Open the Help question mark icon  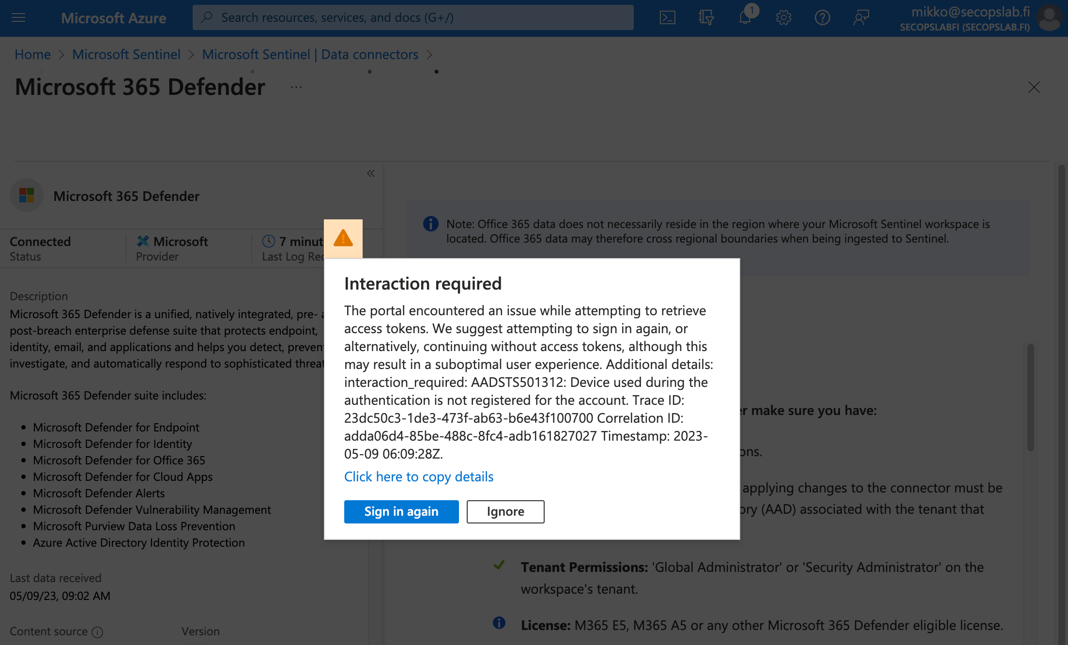coord(822,18)
